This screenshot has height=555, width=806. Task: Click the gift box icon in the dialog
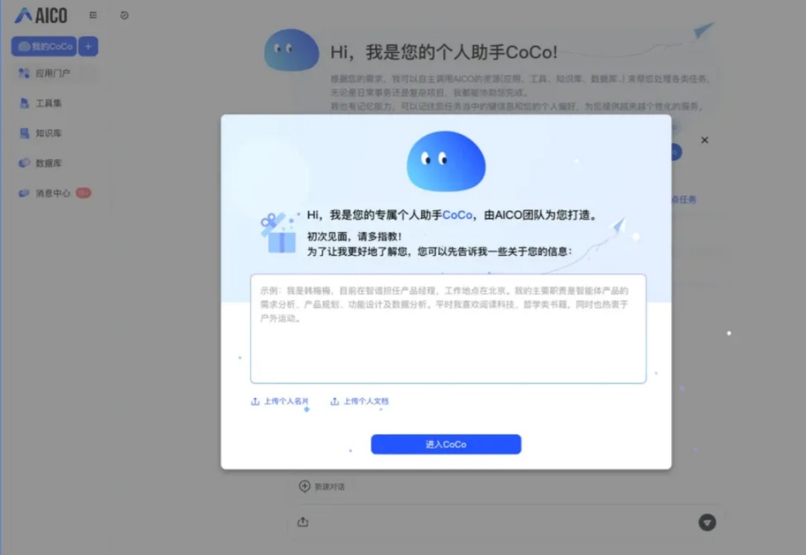278,233
